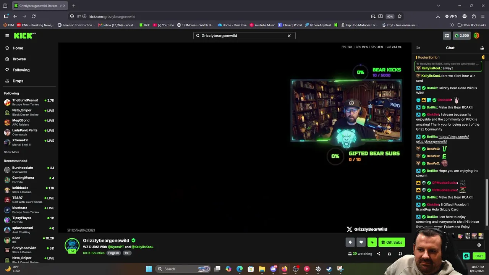The width and height of the screenshot is (489, 275).
Task: Open Discord from the taskbar
Action: point(274,269)
